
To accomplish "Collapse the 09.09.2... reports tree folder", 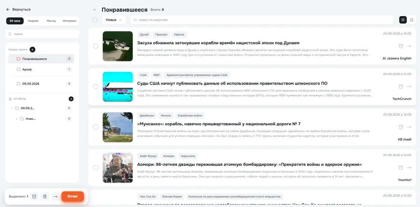I will click(x=12, y=108).
